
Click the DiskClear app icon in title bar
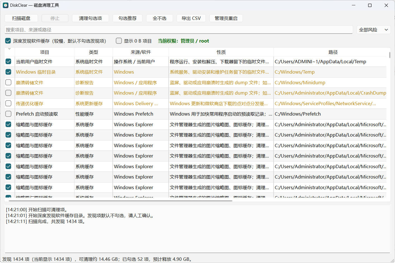coord(6,5)
